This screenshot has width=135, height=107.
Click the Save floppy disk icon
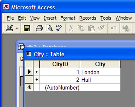click(x=27, y=28)
